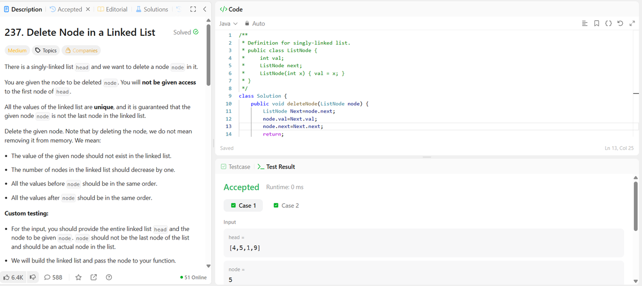Viewport: 642px width, 286px height.
Task: Click the Auto lock indicator
Action: 255,23
